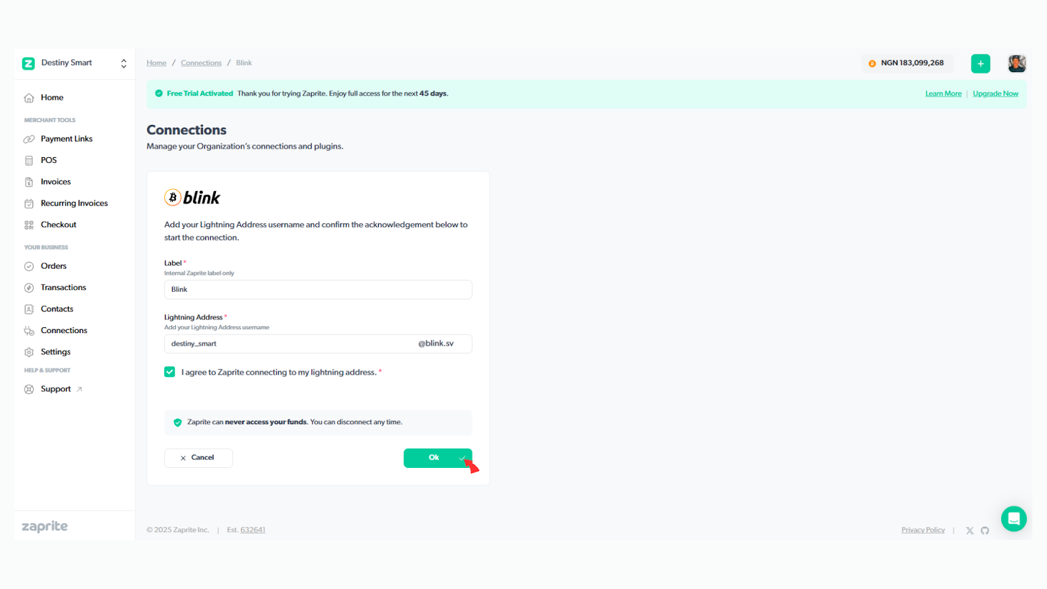
Task: Click the NGN 183,099,268 balance indicator
Action: tap(906, 63)
